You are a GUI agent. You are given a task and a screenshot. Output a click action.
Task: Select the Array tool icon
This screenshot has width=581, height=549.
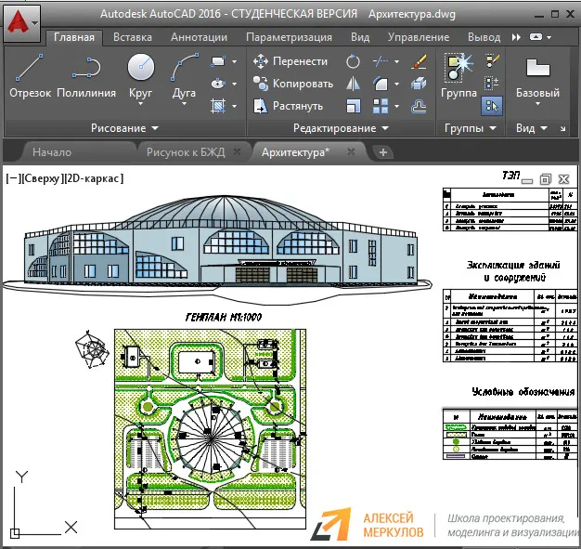point(381,106)
